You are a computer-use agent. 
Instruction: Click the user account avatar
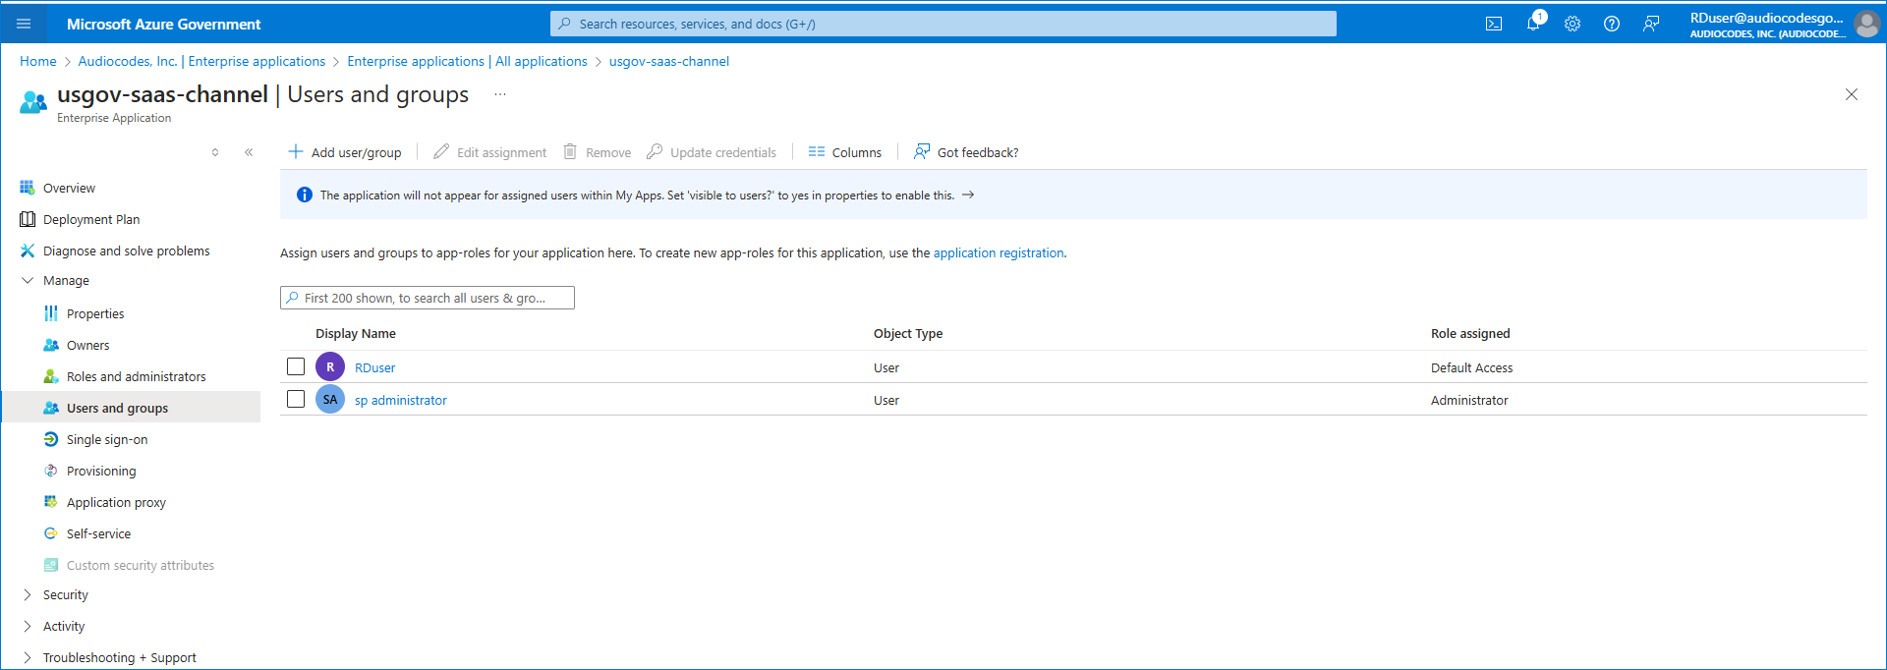(x=1866, y=24)
